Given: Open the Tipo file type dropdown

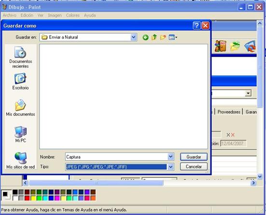Looking at the screenshot, I should click(x=171, y=167).
